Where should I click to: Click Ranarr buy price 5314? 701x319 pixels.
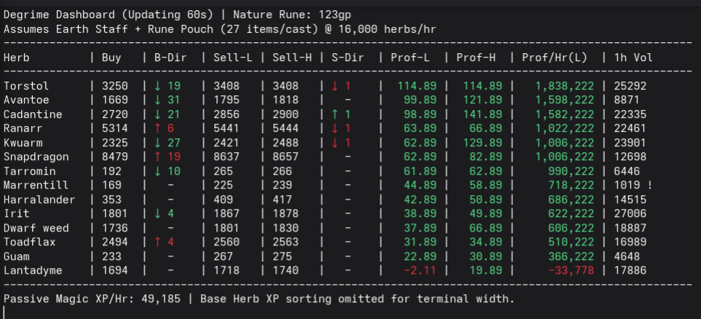point(115,129)
